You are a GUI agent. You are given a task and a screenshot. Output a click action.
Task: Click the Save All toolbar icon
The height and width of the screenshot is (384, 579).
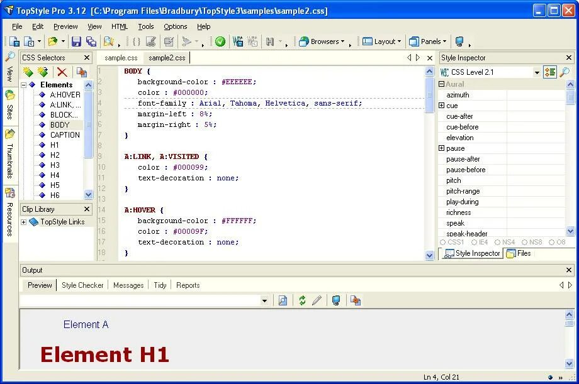tap(91, 41)
